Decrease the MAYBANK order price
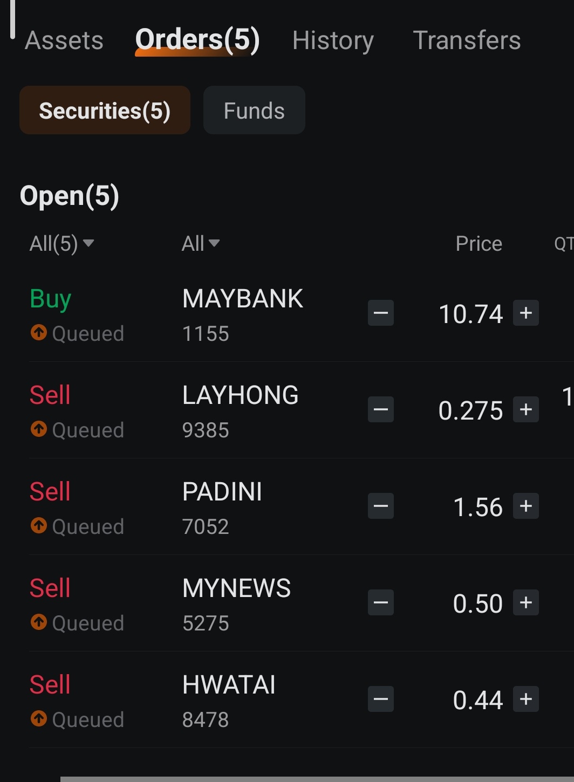574x782 pixels. pos(381,313)
